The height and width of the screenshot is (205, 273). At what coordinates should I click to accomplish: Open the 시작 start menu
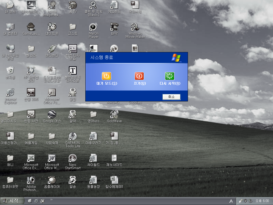(12, 201)
